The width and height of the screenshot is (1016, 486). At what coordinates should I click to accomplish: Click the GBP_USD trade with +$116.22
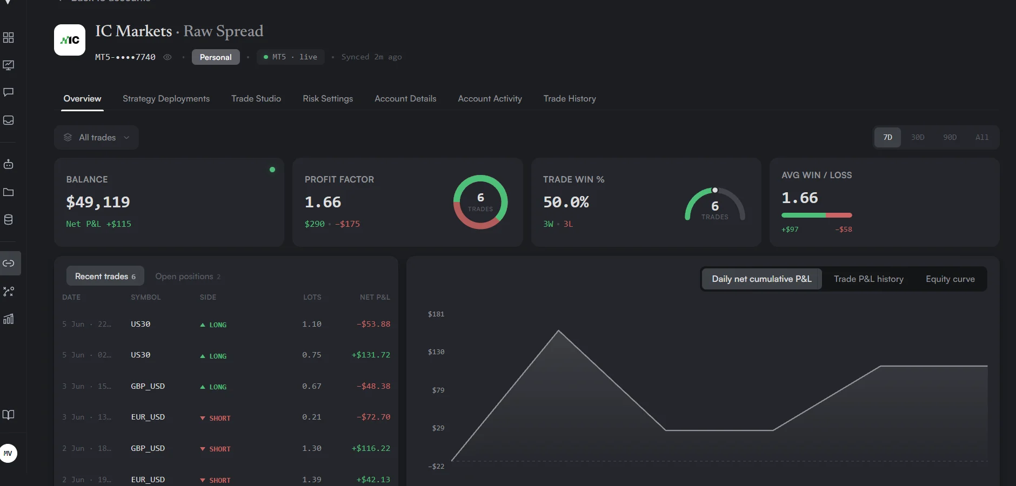tap(226, 449)
